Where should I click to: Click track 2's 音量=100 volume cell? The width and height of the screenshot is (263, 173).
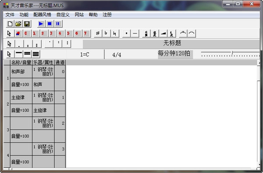(x=21, y=110)
